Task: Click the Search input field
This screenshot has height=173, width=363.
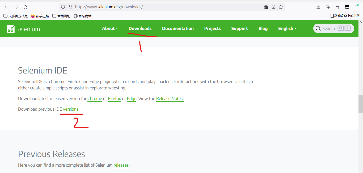Action: pos(334,28)
